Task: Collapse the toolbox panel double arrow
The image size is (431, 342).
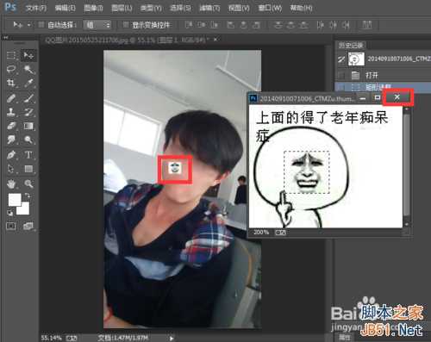Action: click(5, 37)
